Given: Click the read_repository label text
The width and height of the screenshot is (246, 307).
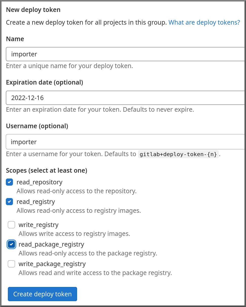Looking at the screenshot, I should 39,182.
